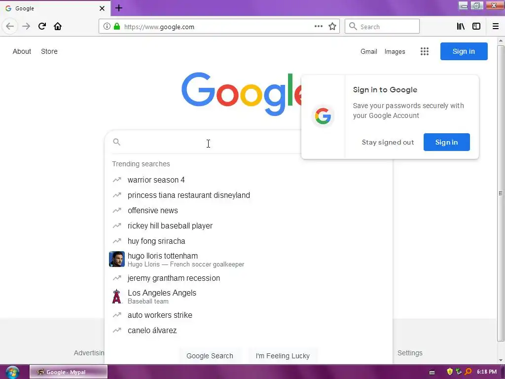
Task: Select rickey hill baseball player suggestion
Action: [x=249, y=226]
